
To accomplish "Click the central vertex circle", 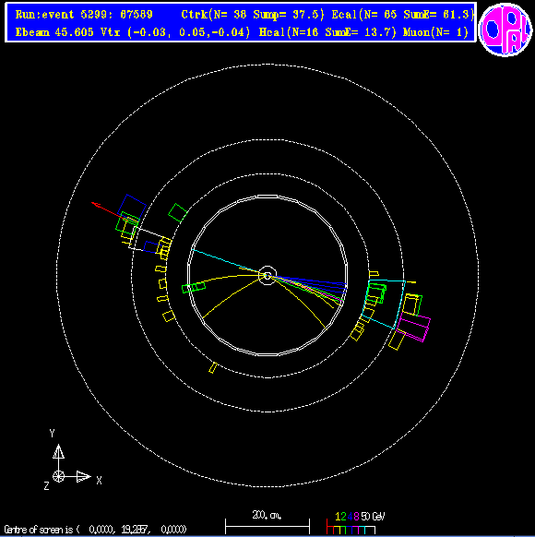I will point(267,275).
